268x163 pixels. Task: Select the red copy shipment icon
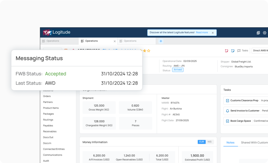point(226,51)
